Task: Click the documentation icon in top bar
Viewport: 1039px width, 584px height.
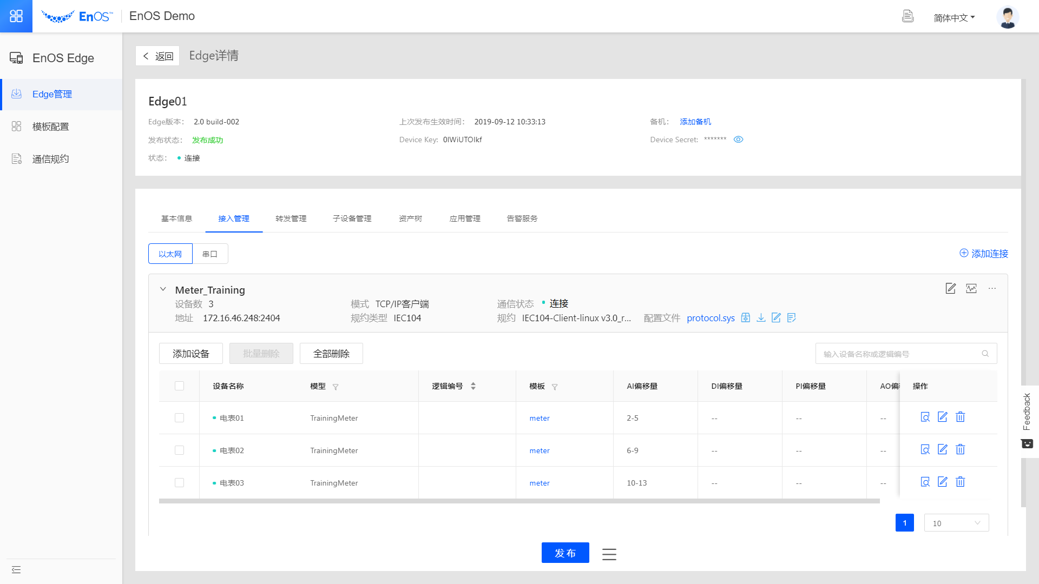Action: click(x=908, y=16)
